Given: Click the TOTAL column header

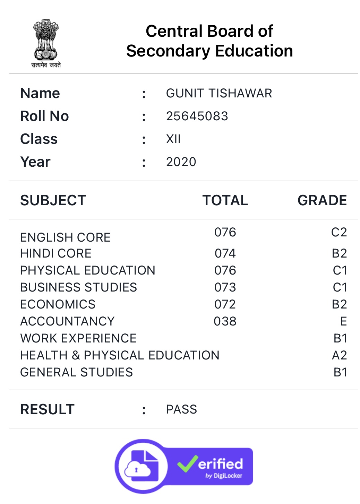Looking at the screenshot, I should click(x=225, y=200).
